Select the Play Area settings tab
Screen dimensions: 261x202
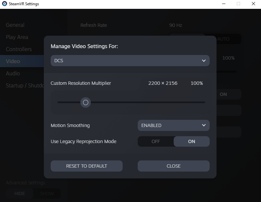pos(17,37)
